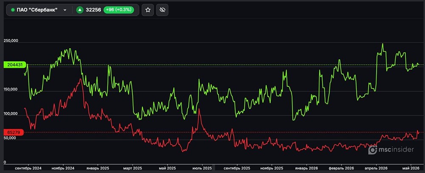
Task: Add chart to favorites with star icon
Action: coord(148,10)
